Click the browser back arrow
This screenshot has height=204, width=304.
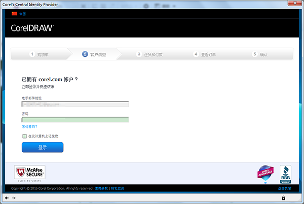coord(7,197)
